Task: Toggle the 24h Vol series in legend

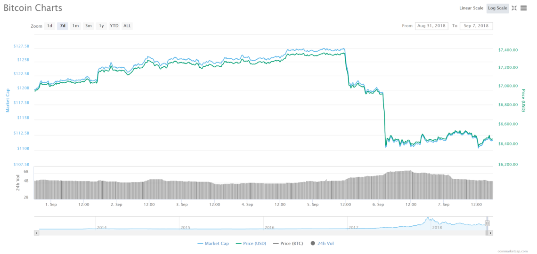Action: 322,243
